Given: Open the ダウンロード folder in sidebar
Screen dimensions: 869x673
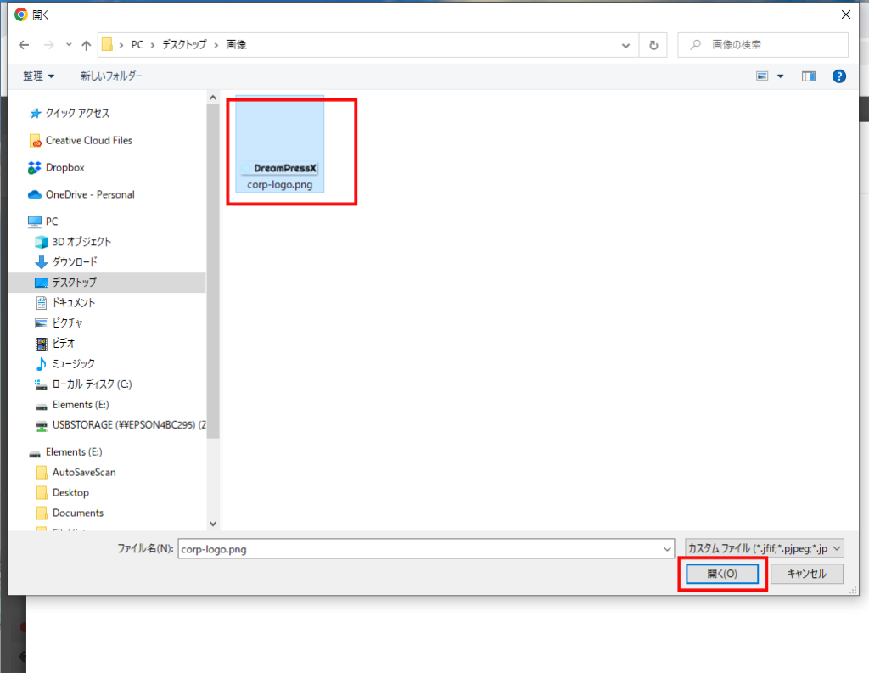Looking at the screenshot, I should 74,261.
